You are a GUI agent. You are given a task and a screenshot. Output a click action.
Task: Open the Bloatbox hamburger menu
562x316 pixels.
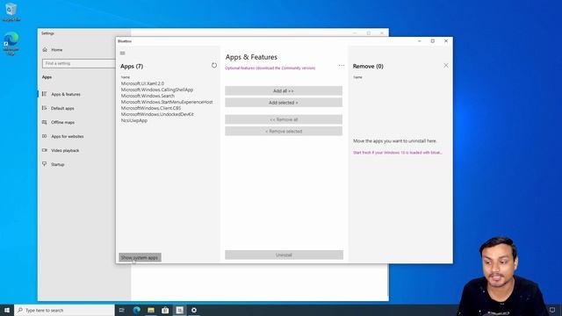click(x=123, y=53)
